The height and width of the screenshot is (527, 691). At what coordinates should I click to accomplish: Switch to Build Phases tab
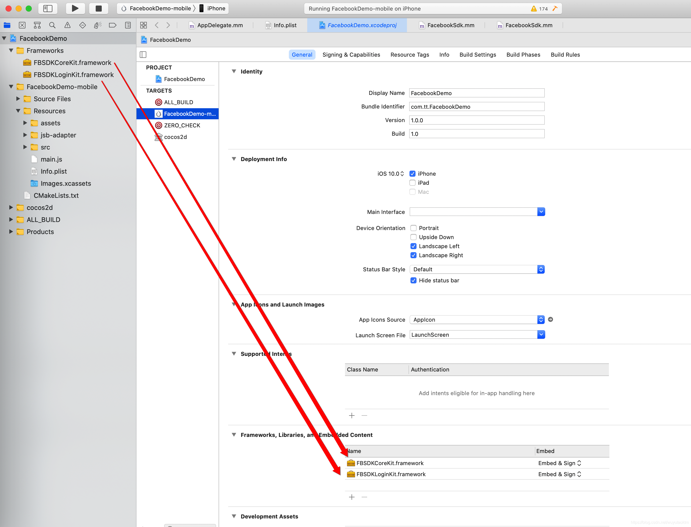(523, 55)
